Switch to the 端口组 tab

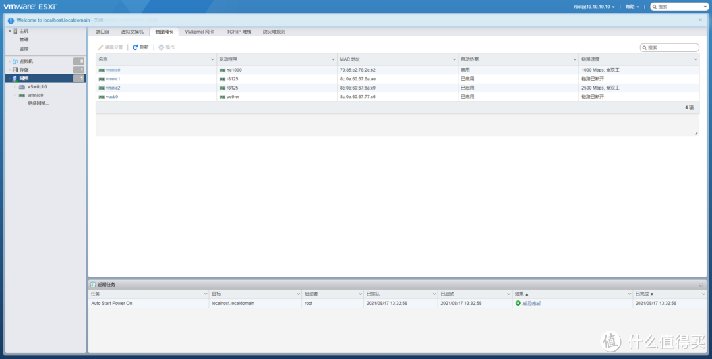[x=103, y=32]
